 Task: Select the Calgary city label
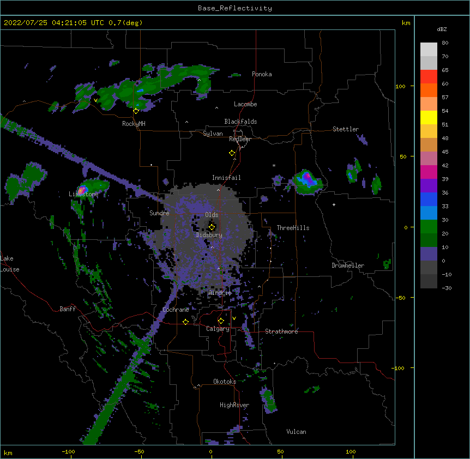point(218,329)
